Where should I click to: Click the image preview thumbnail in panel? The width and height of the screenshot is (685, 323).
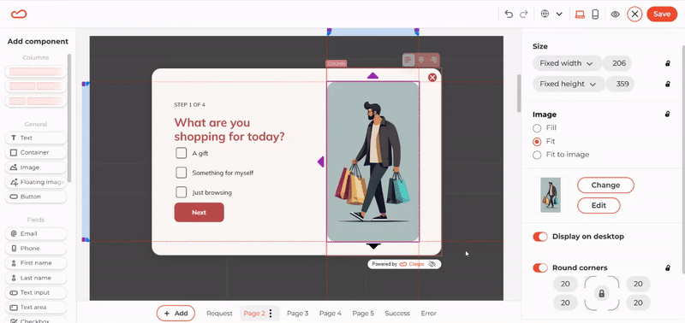point(551,196)
